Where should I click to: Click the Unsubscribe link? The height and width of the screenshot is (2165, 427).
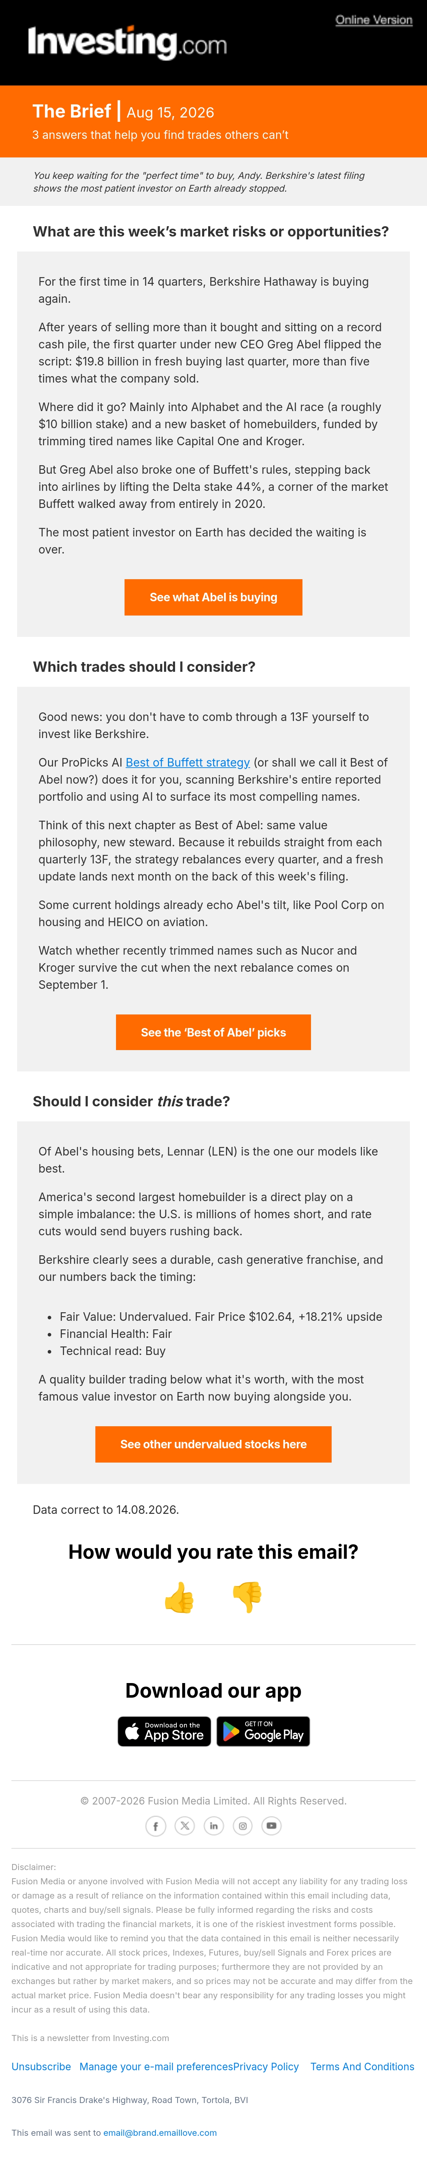pyautogui.click(x=41, y=2067)
